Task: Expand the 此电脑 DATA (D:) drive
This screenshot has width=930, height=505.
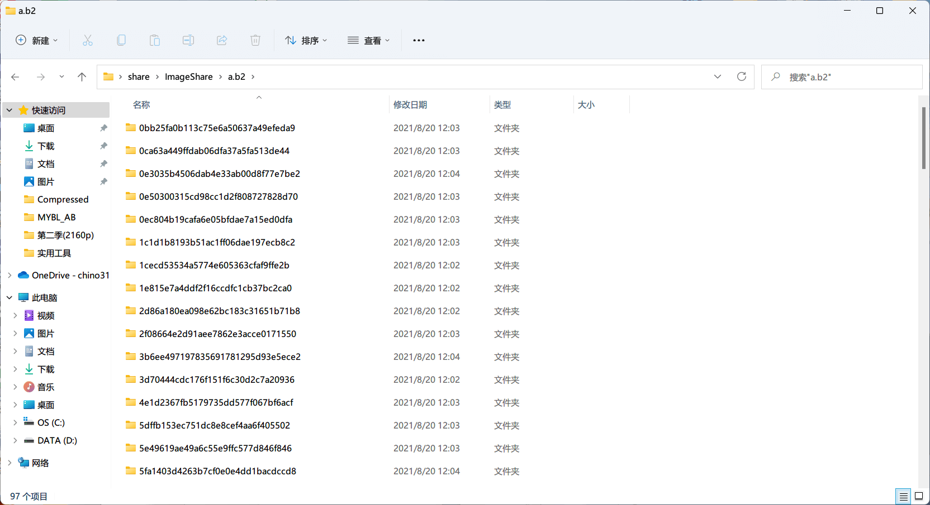Action: coord(15,440)
